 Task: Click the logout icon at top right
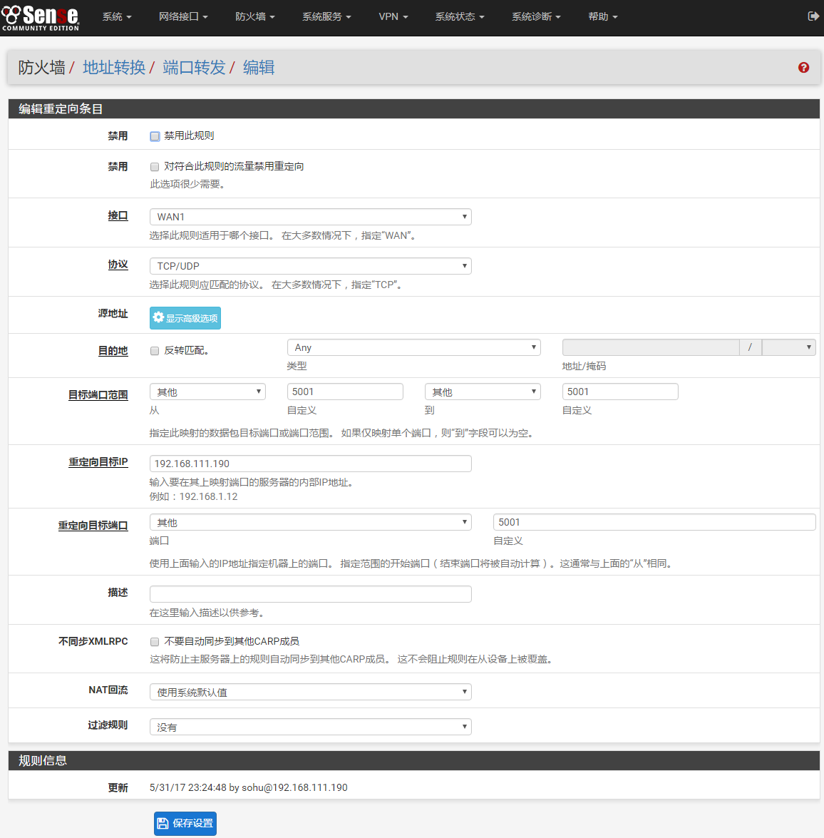click(x=813, y=16)
